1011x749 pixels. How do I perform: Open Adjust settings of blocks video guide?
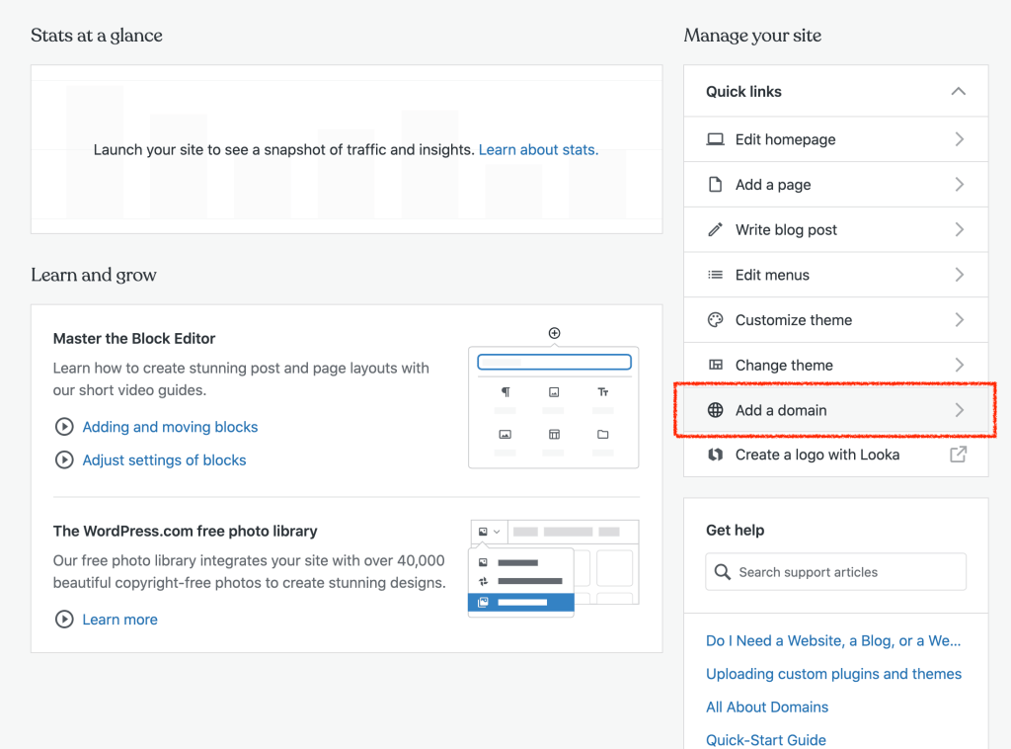pyautogui.click(x=164, y=460)
